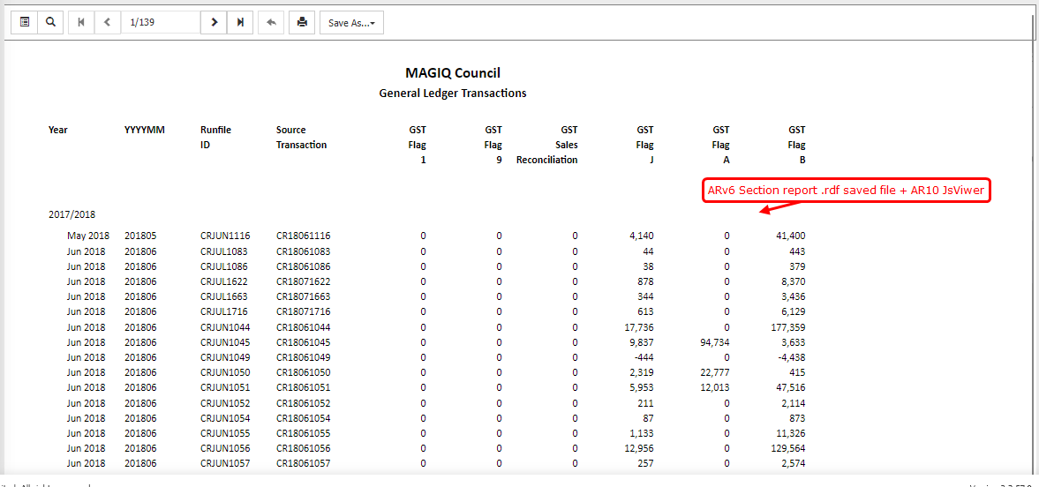Jump to the last page
The width and height of the screenshot is (1039, 487).
coord(240,22)
